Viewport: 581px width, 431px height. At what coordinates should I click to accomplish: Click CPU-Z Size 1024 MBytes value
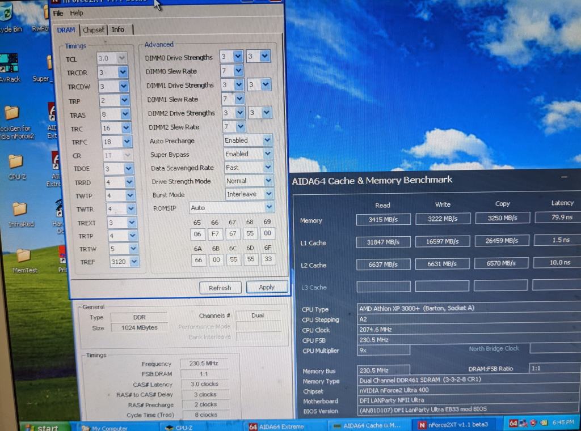pyautogui.click(x=140, y=327)
